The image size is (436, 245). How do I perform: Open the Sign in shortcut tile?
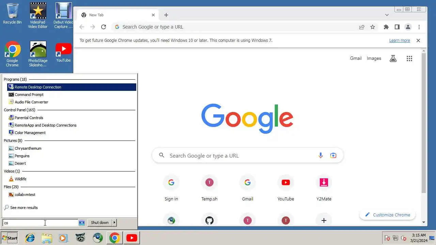171,188
